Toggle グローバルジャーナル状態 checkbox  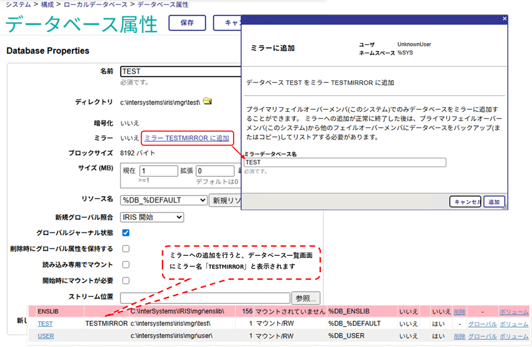pyautogui.click(x=125, y=233)
